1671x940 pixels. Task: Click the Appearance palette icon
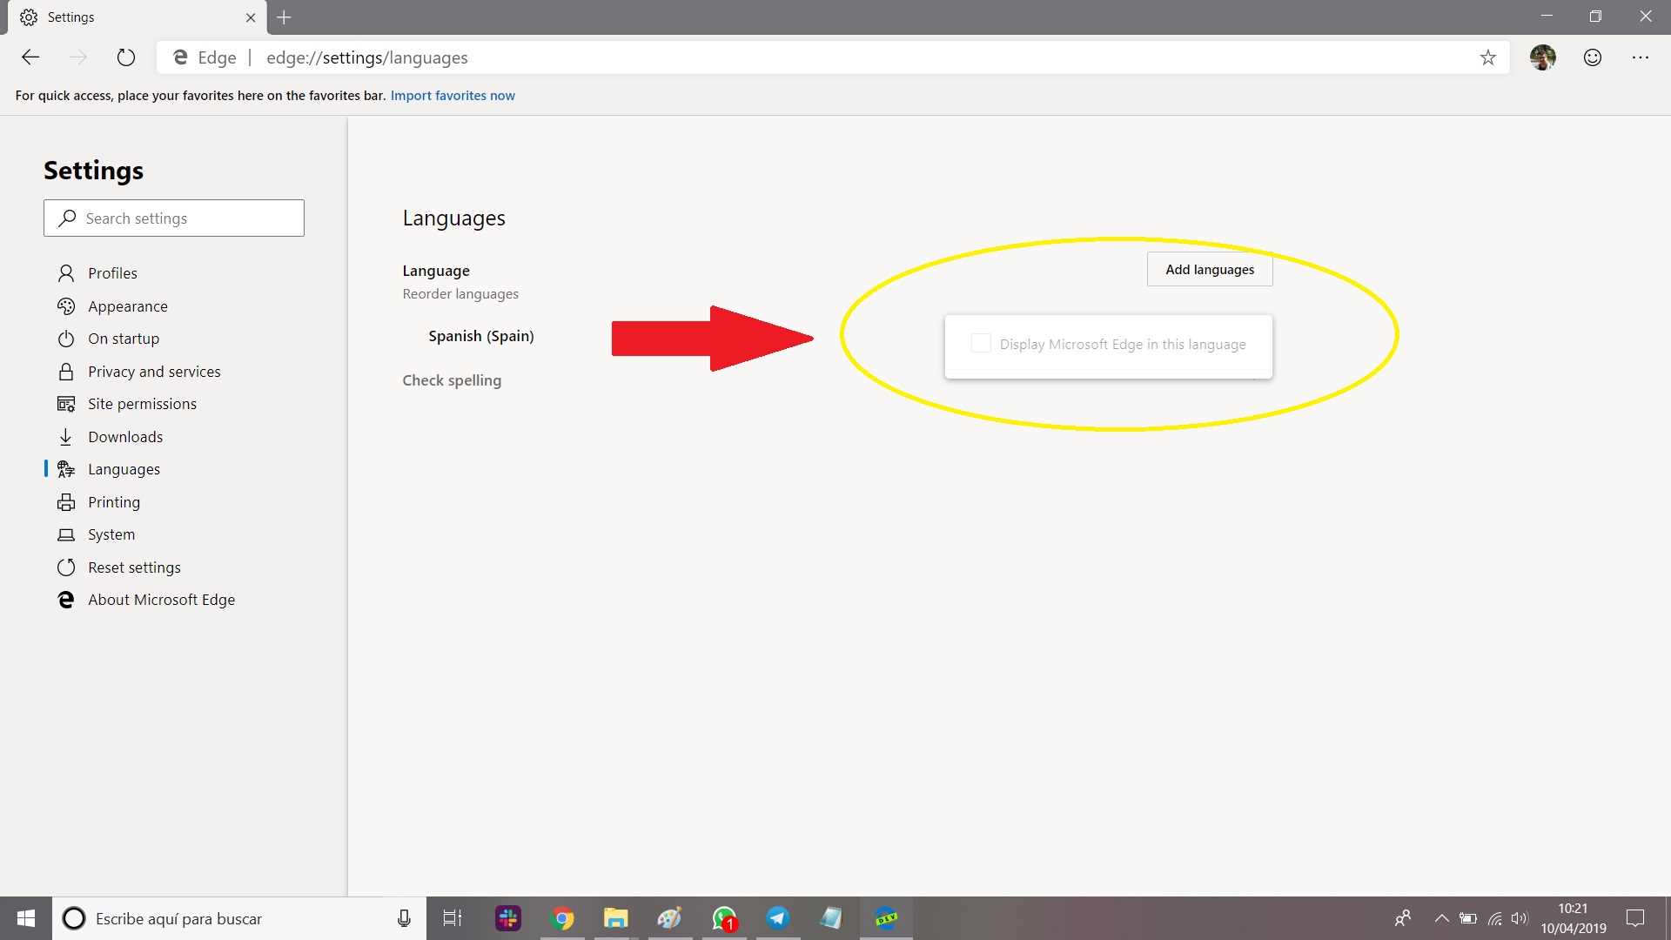click(66, 306)
